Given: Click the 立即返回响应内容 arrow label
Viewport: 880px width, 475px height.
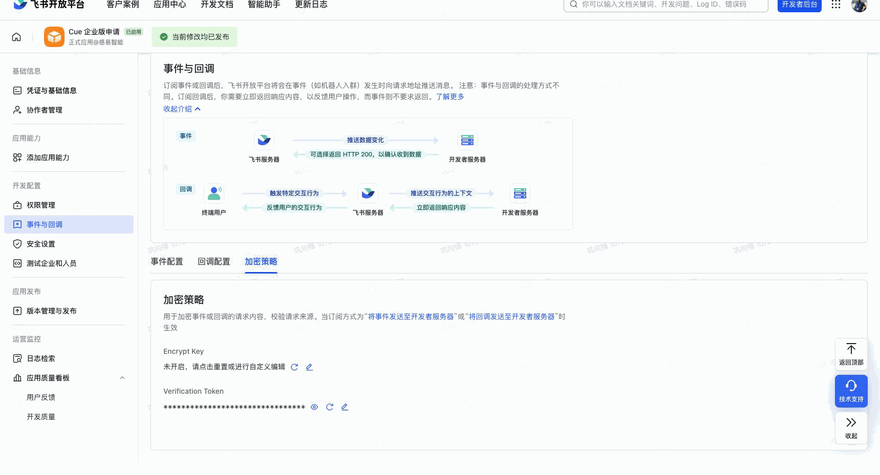Looking at the screenshot, I should [441, 208].
